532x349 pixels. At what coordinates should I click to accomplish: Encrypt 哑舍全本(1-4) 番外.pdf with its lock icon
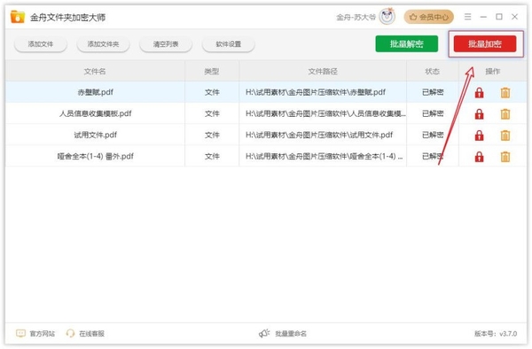(479, 157)
